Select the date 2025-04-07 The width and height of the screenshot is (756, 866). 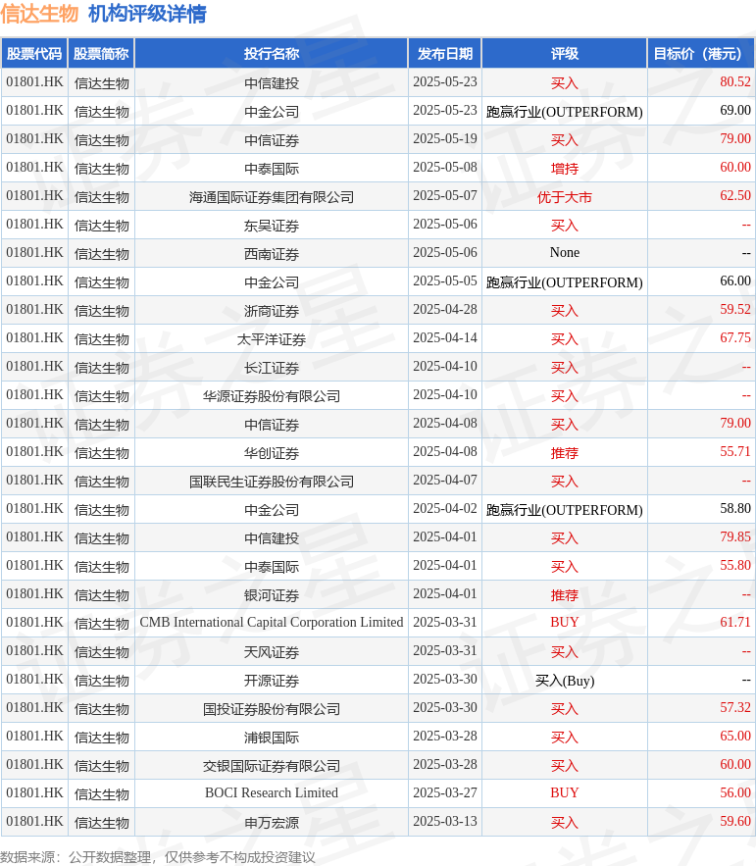(444, 480)
